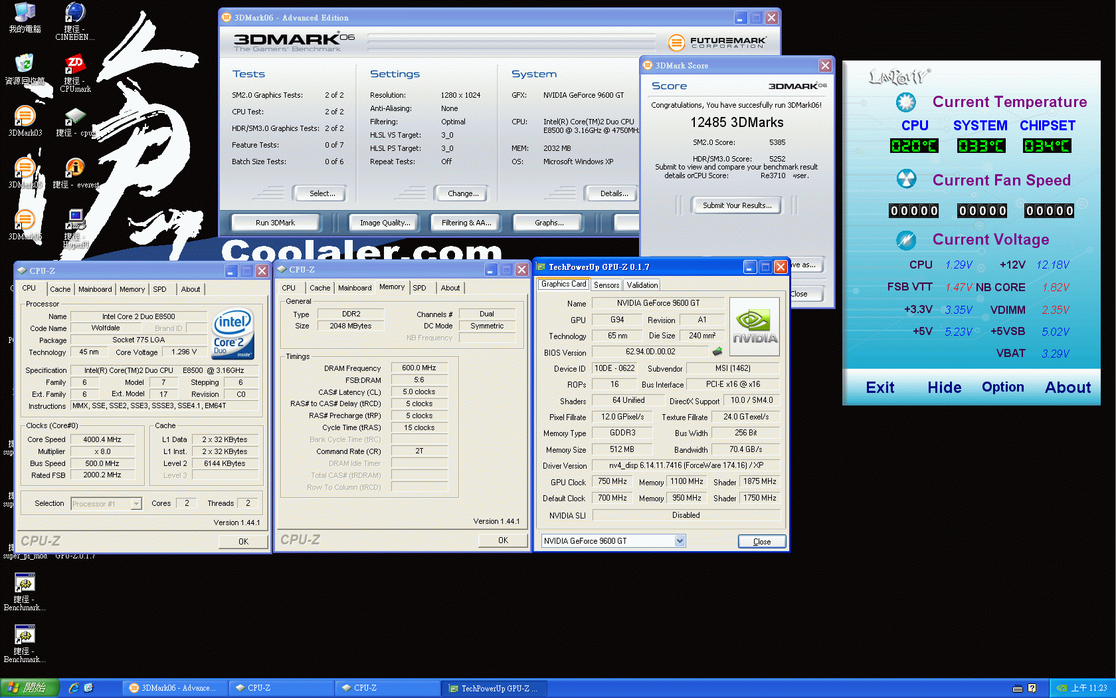Open the Windows Start button
This screenshot has height=698, width=1116.
click(30, 688)
